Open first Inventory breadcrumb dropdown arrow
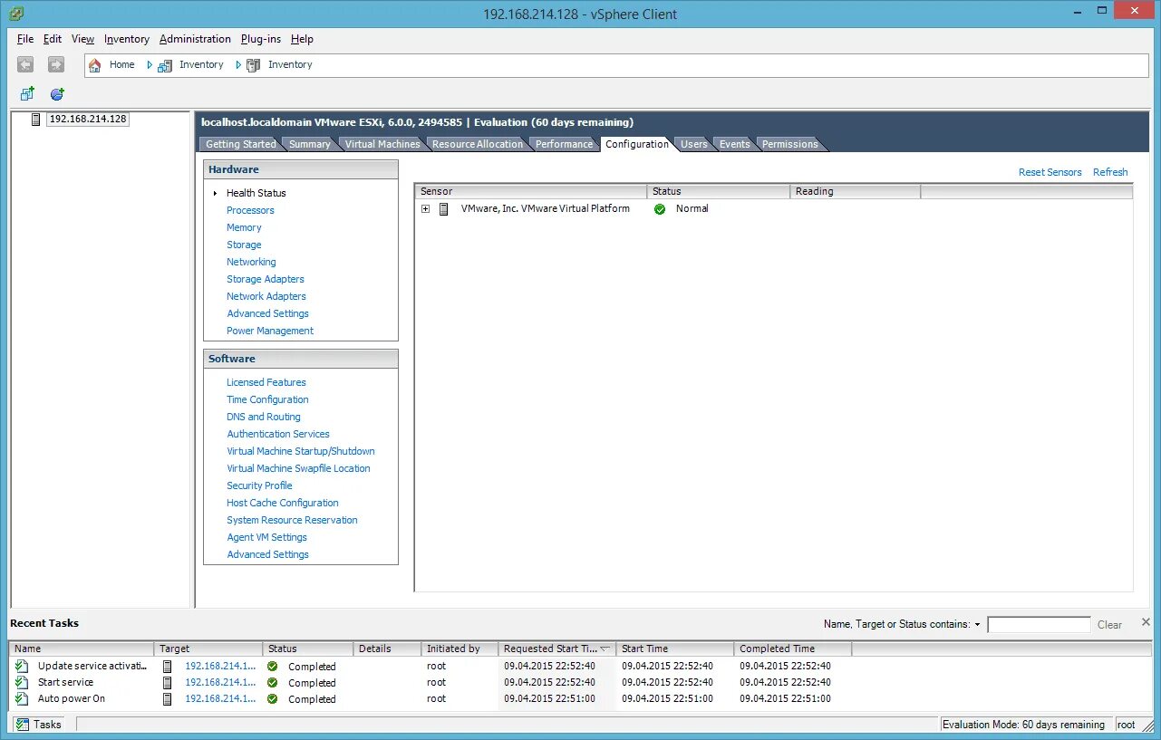The height and width of the screenshot is (740, 1161). point(150,65)
